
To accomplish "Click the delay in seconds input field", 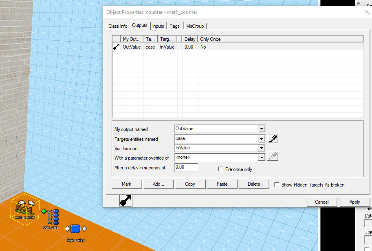I will [186, 167].
